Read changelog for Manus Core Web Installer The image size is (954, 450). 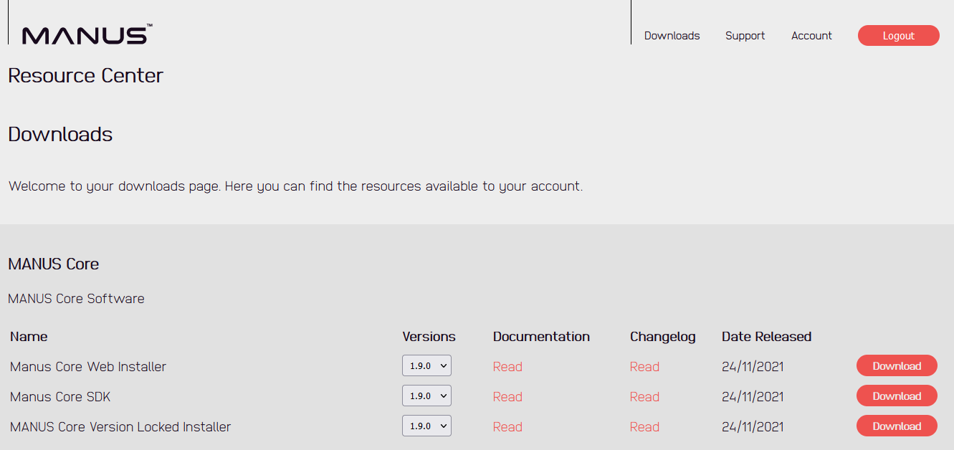pyautogui.click(x=644, y=367)
